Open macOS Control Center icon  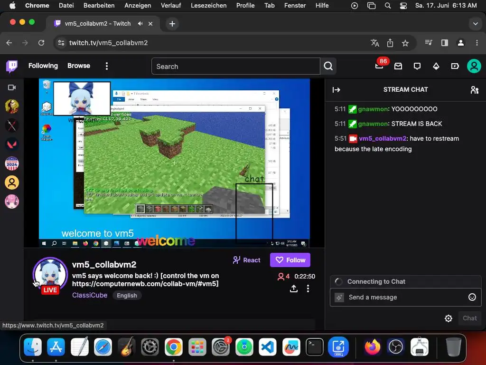pos(403,6)
